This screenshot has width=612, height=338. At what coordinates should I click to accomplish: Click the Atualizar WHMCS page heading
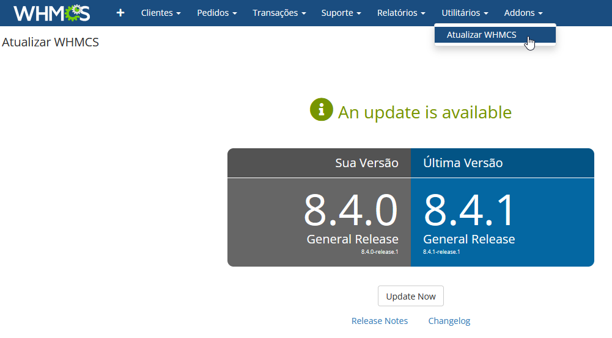point(50,42)
